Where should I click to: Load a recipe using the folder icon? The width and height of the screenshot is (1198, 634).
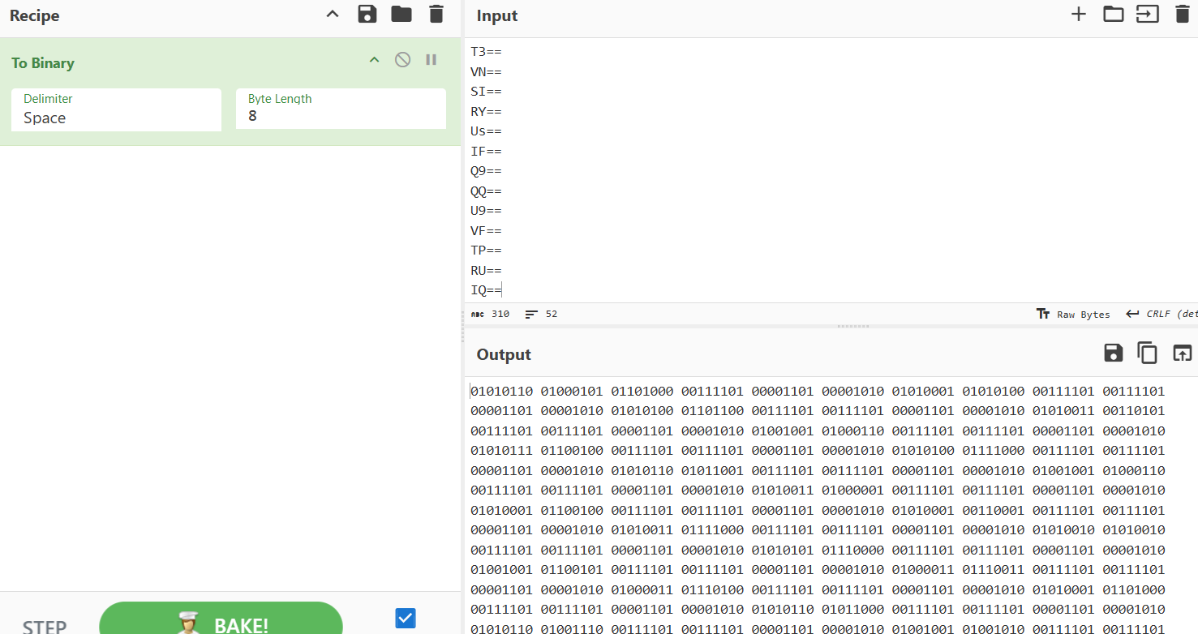tap(401, 14)
